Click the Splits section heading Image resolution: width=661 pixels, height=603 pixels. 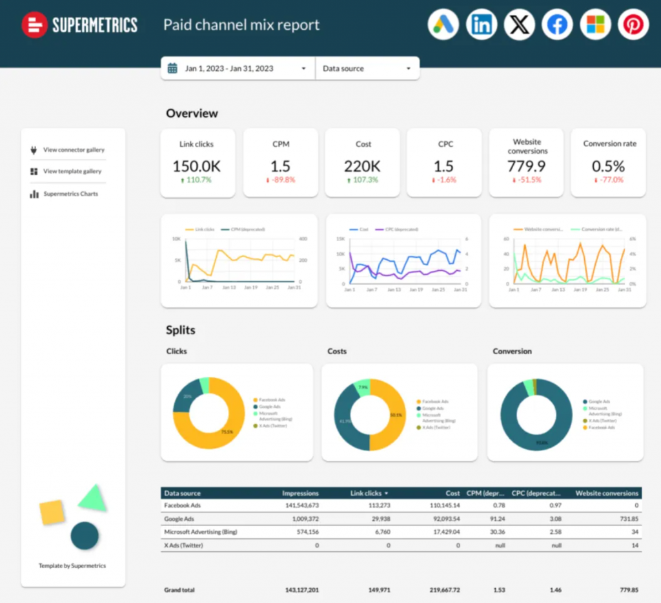click(x=181, y=330)
